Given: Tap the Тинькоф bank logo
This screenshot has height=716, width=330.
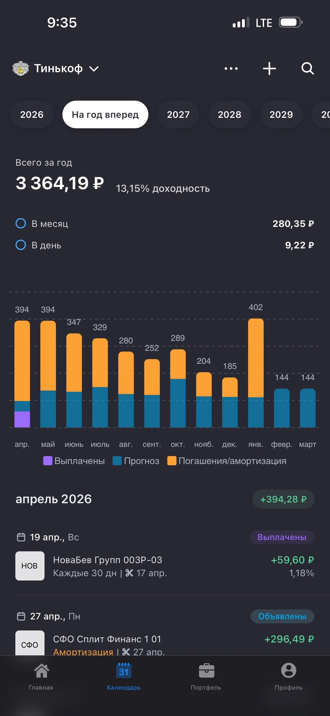Looking at the screenshot, I should coord(20,68).
